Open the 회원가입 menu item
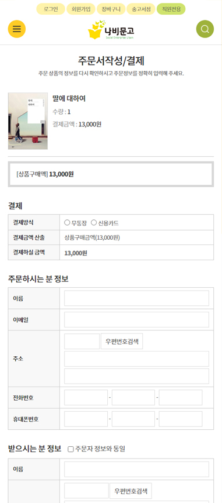The height and width of the screenshot is (503, 222). 81,9
